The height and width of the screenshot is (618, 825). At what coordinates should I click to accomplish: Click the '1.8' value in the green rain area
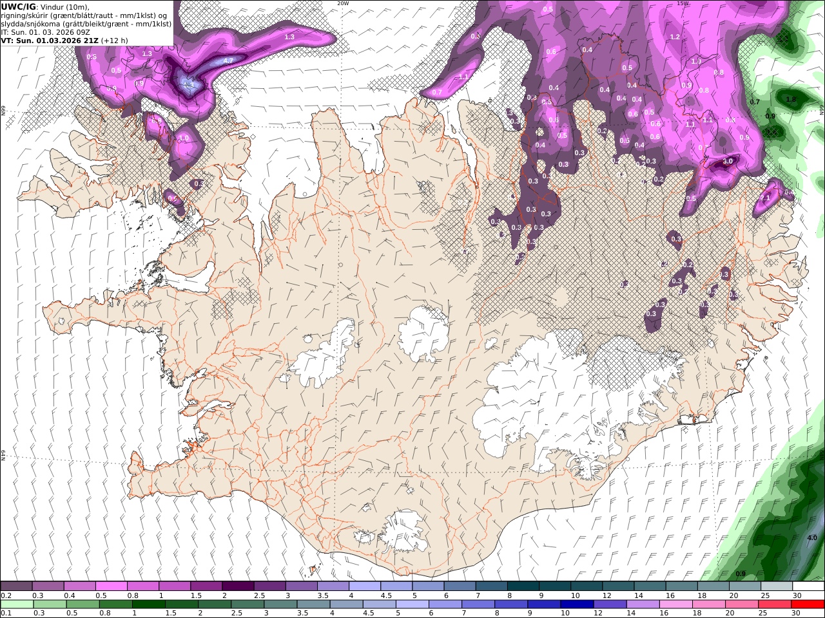(791, 99)
